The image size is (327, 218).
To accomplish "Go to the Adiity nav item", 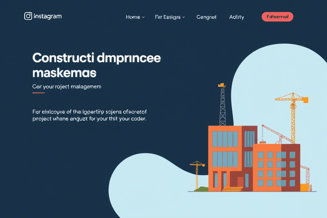I will 236,17.
